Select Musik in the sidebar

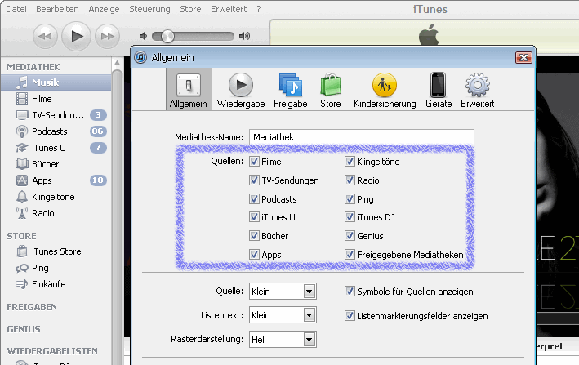tap(56, 82)
